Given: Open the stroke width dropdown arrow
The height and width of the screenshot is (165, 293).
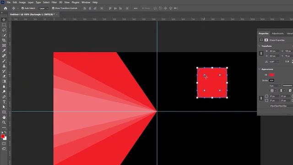Looking at the screenshot, I should click(279, 86).
